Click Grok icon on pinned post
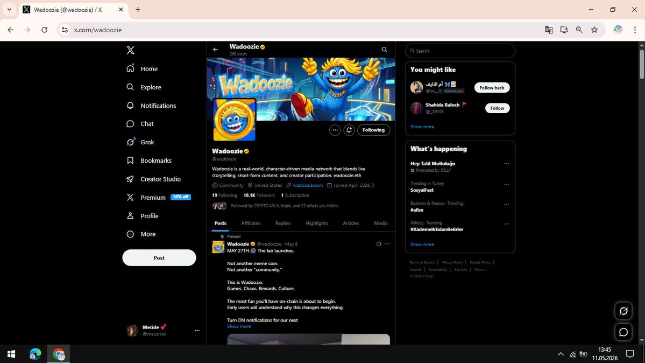 pos(378,244)
